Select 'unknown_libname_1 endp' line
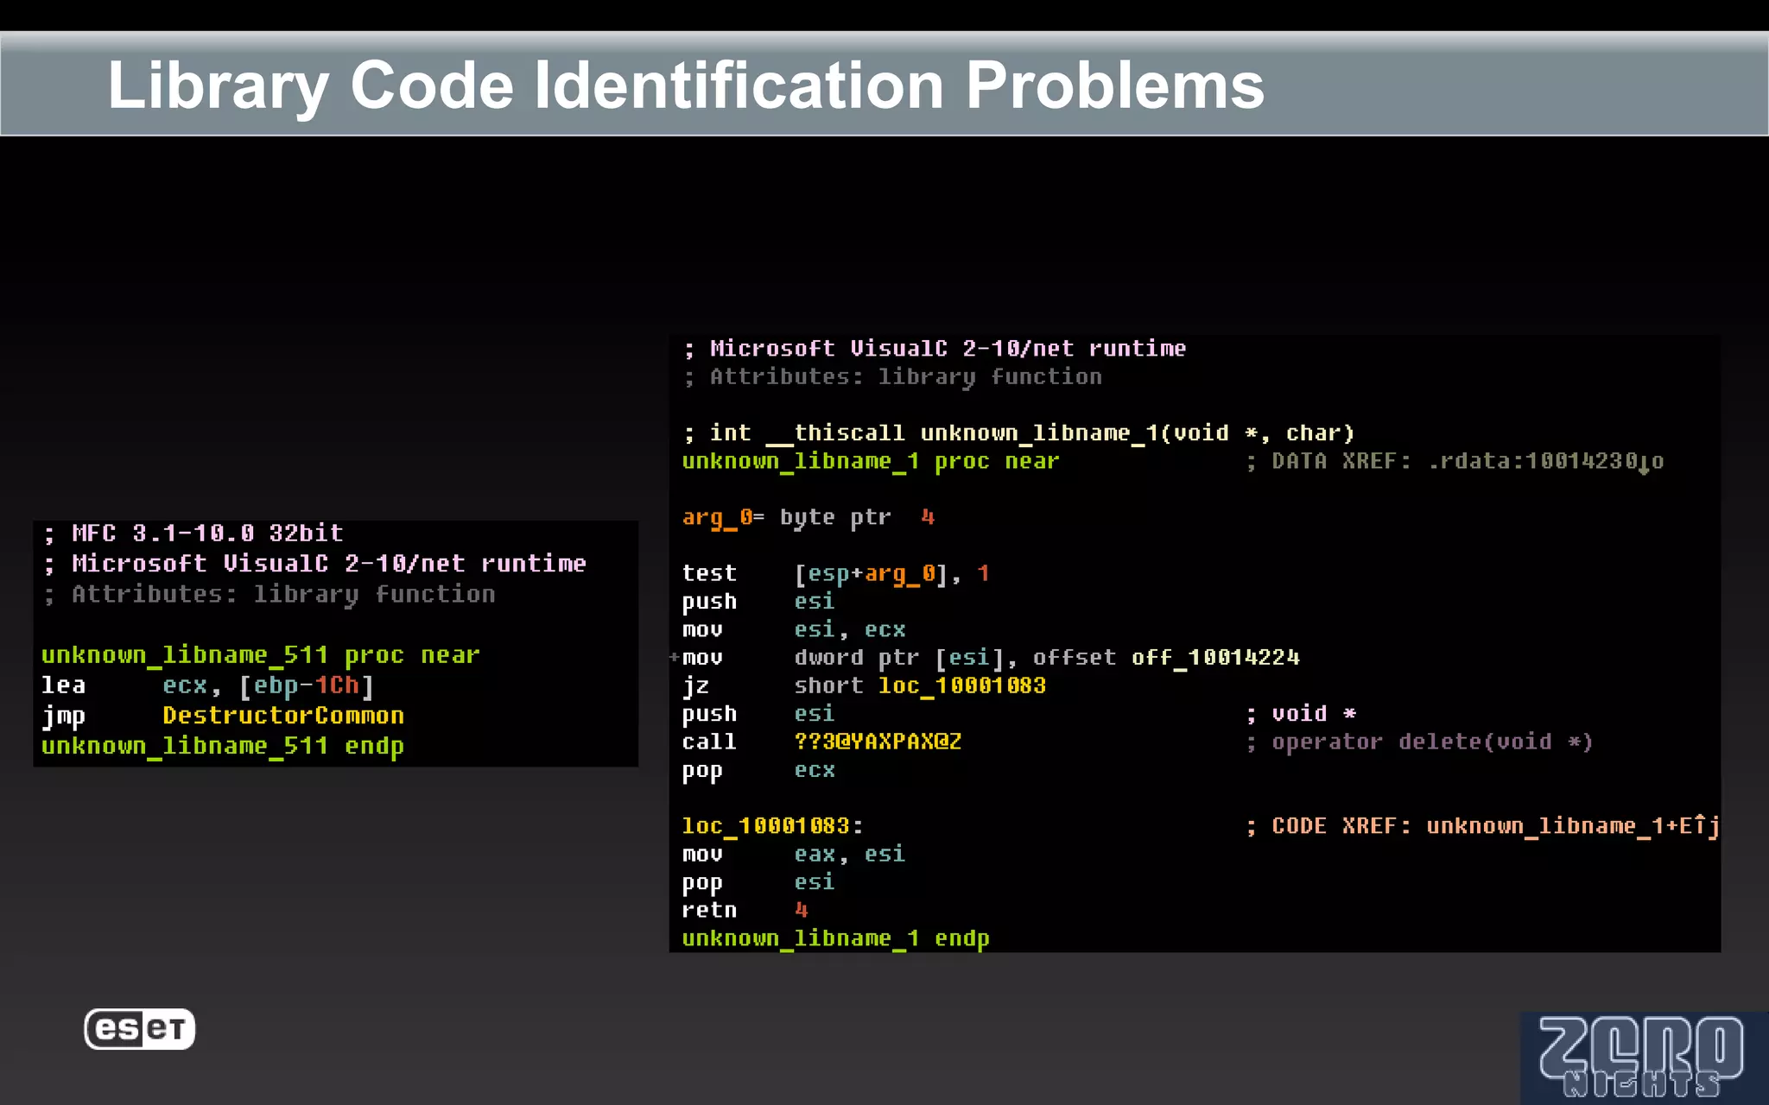 coord(835,938)
